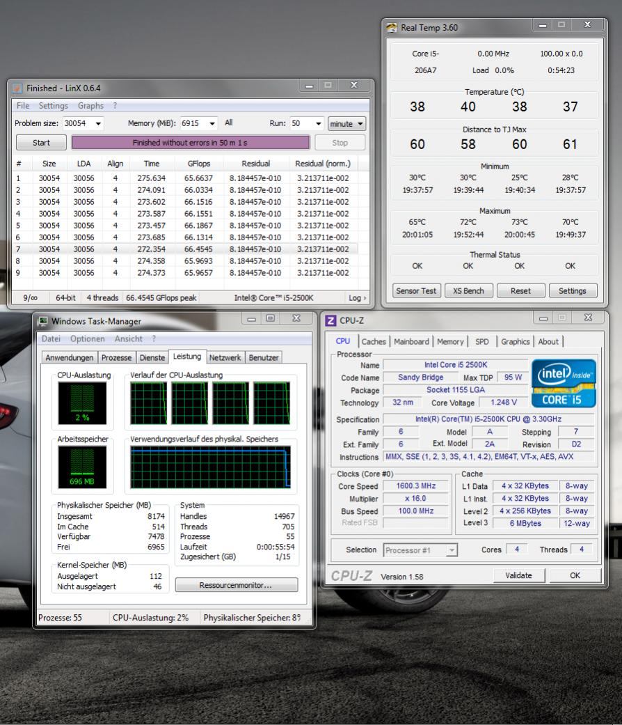The width and height of the screenshot is (622, 725).
Task: Select the CPU tab in CPU-Z
Action: point(342,341)
